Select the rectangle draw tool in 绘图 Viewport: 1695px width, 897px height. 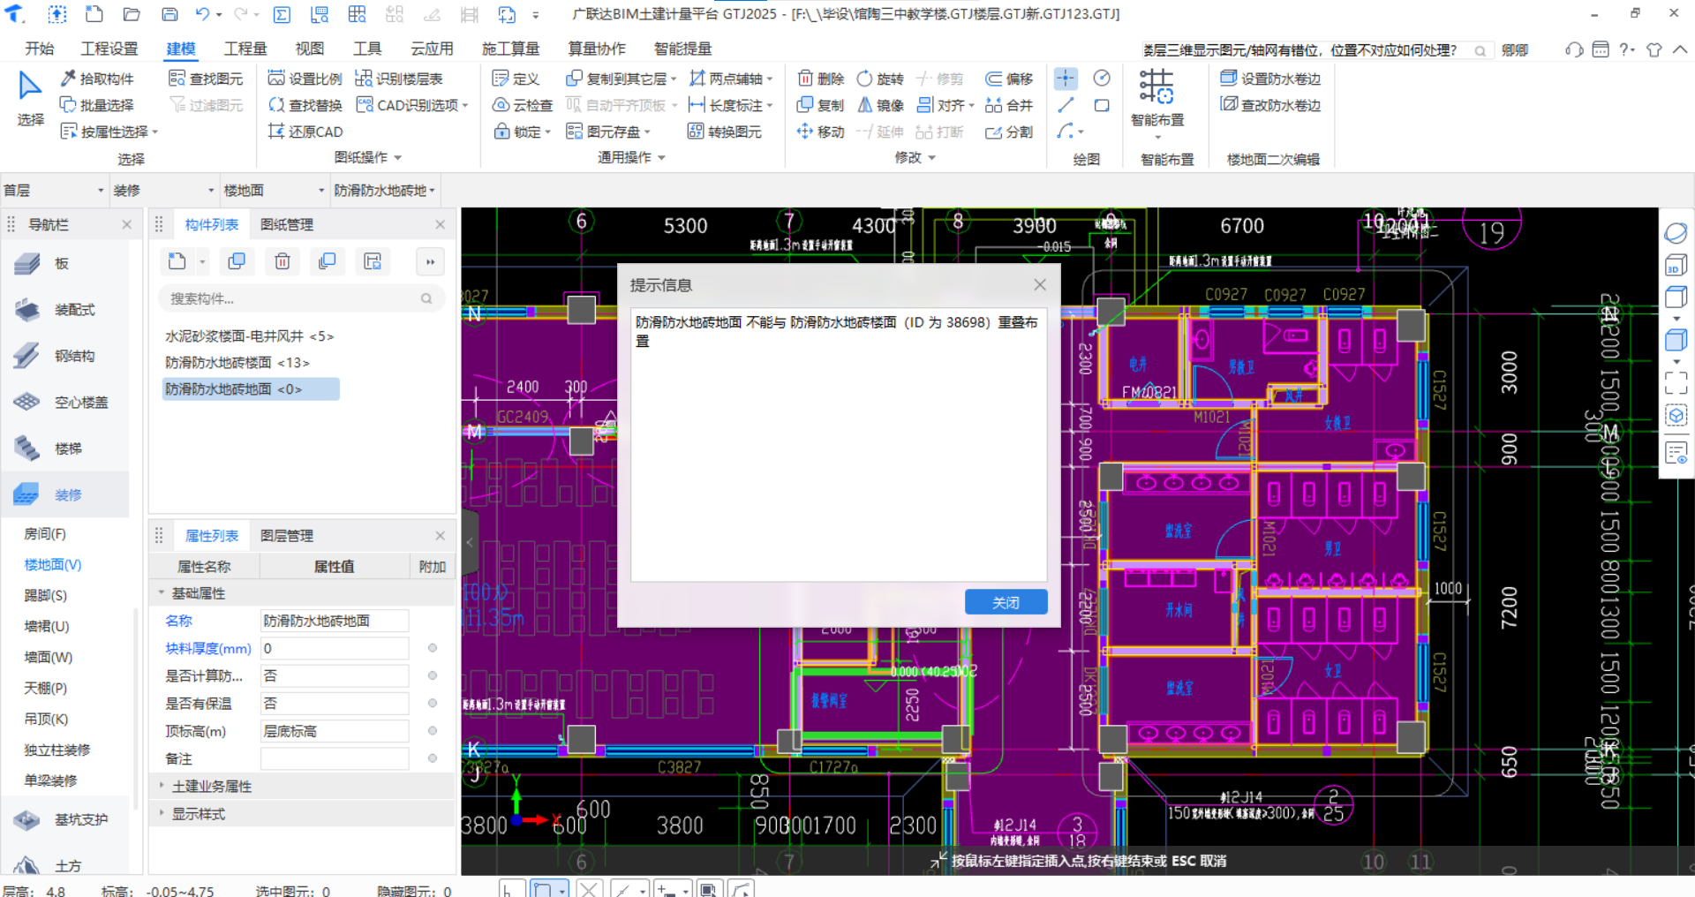click(x=1102, y=105)
